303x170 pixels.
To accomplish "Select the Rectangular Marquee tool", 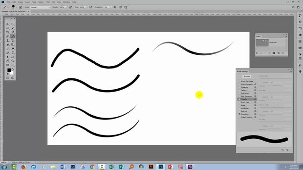I will pyautogui.click(x=13, y=24).
